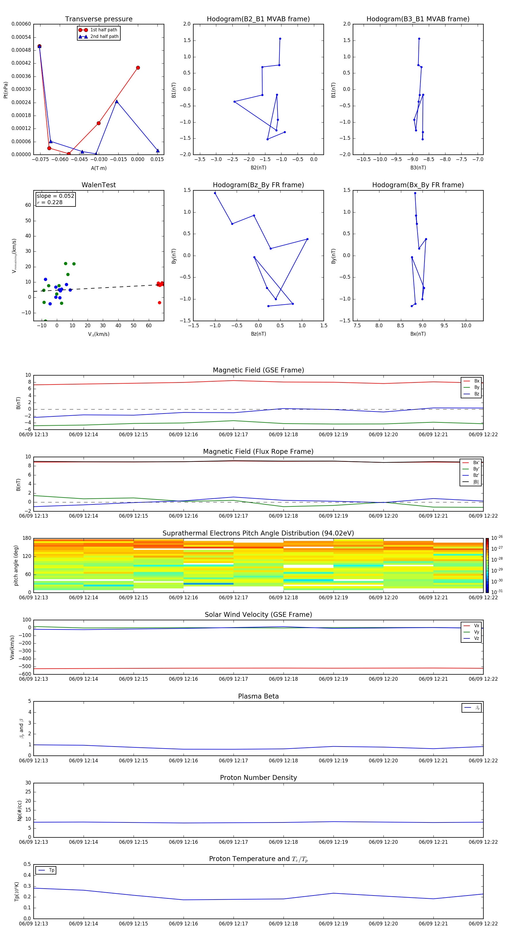Image resolution: width=517 pixels, height=949 pixels.
Task: Click the "Hodogram(B2_B1 MVAB frame)" title
Action: click(258, 19)
